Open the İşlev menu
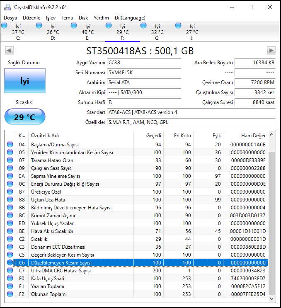 click(x=51, y=18)
